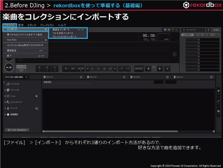Delete cue with the X button beside CALL
The image size is (223, 168).
(167, 69)
